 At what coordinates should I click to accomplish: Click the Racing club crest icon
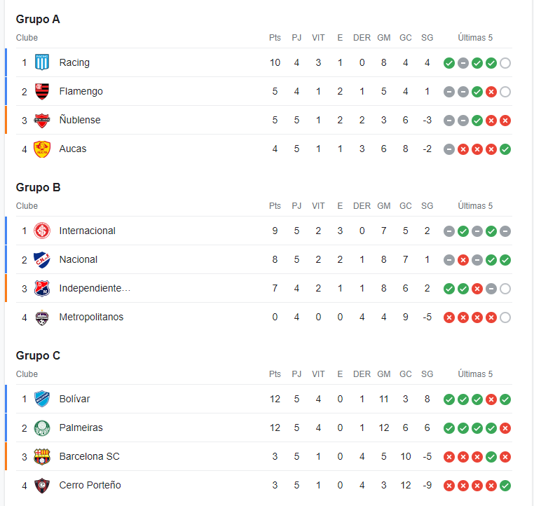coord(42,62)
